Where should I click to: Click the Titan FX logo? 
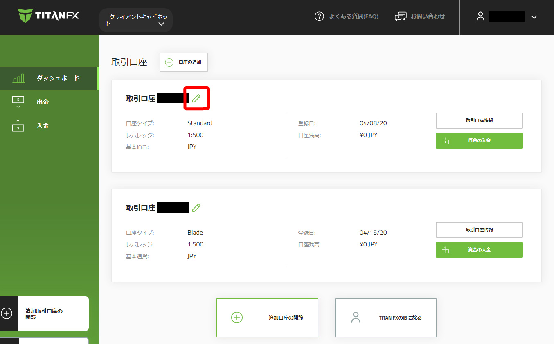(x=48, y=16)
